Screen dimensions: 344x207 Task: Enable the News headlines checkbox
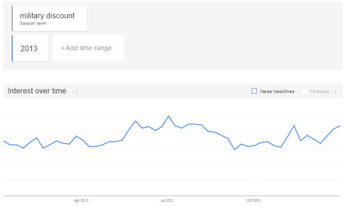click(254, 91)
